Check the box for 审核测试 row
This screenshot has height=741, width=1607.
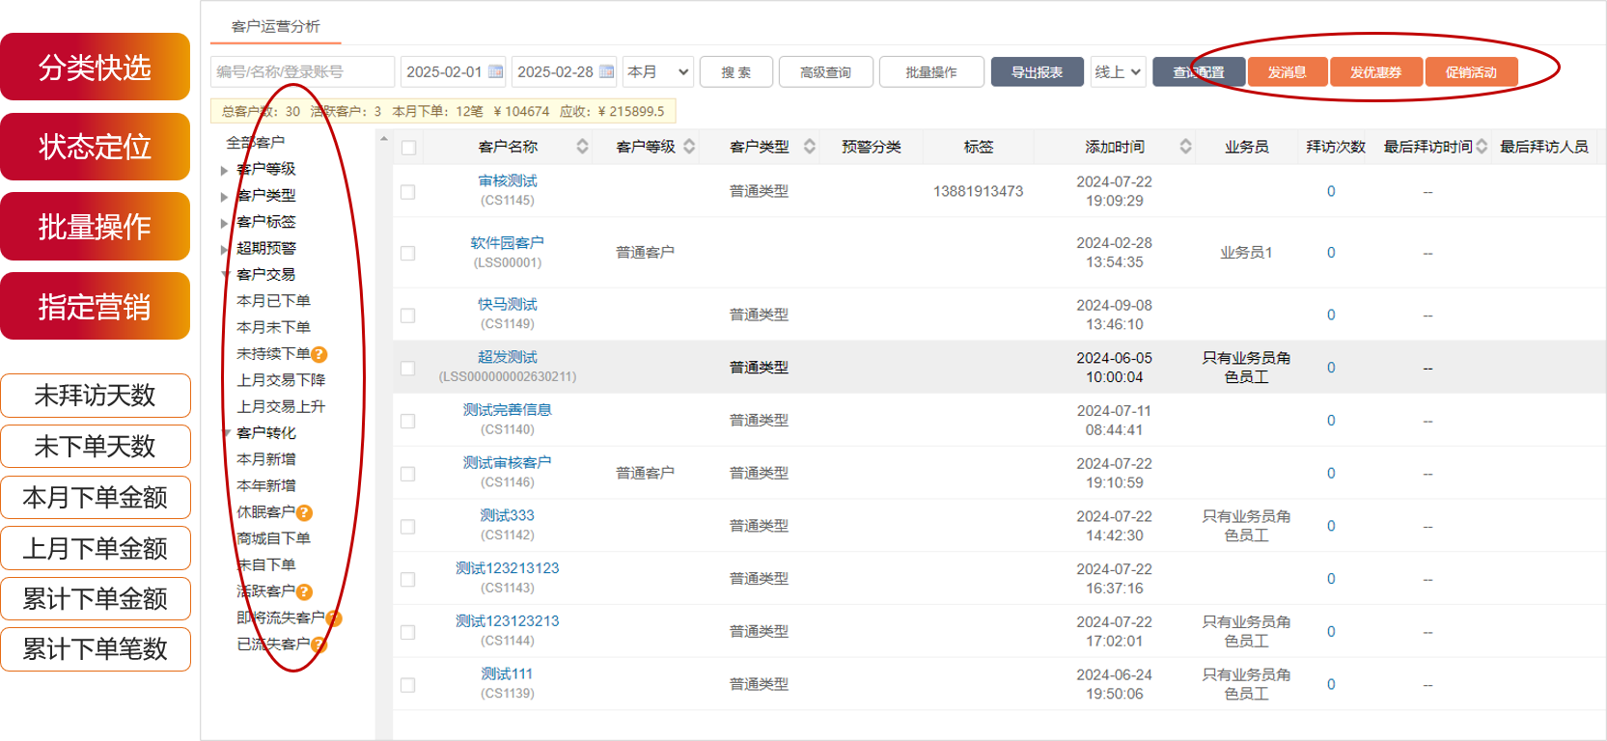click(x=408, y=192)
